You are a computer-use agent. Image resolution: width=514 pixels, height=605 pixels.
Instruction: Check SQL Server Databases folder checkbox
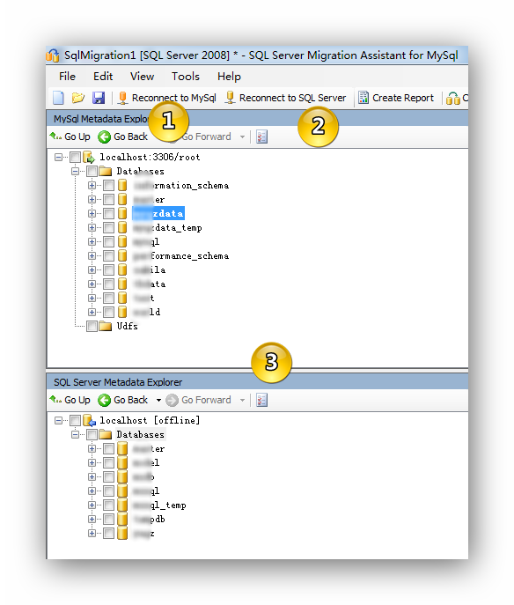[92, 435]
